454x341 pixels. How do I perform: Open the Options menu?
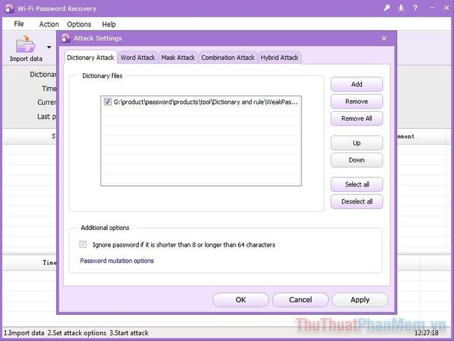(x=79, y=25)
